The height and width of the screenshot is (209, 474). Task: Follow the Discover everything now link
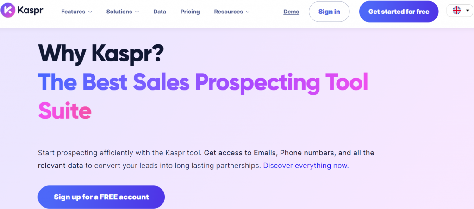[306, 165]
